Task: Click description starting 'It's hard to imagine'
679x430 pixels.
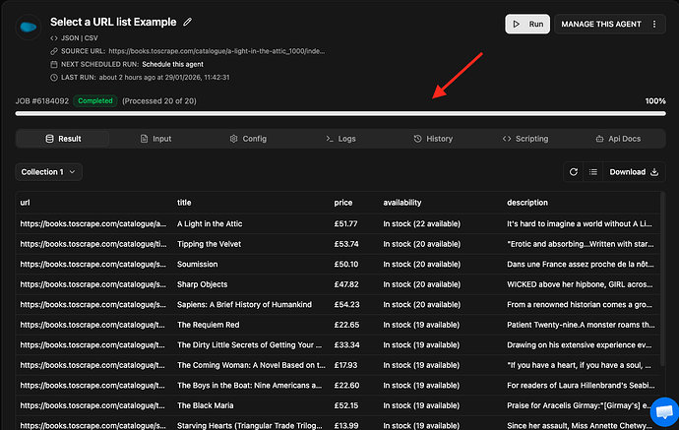Action: (580, 224)
